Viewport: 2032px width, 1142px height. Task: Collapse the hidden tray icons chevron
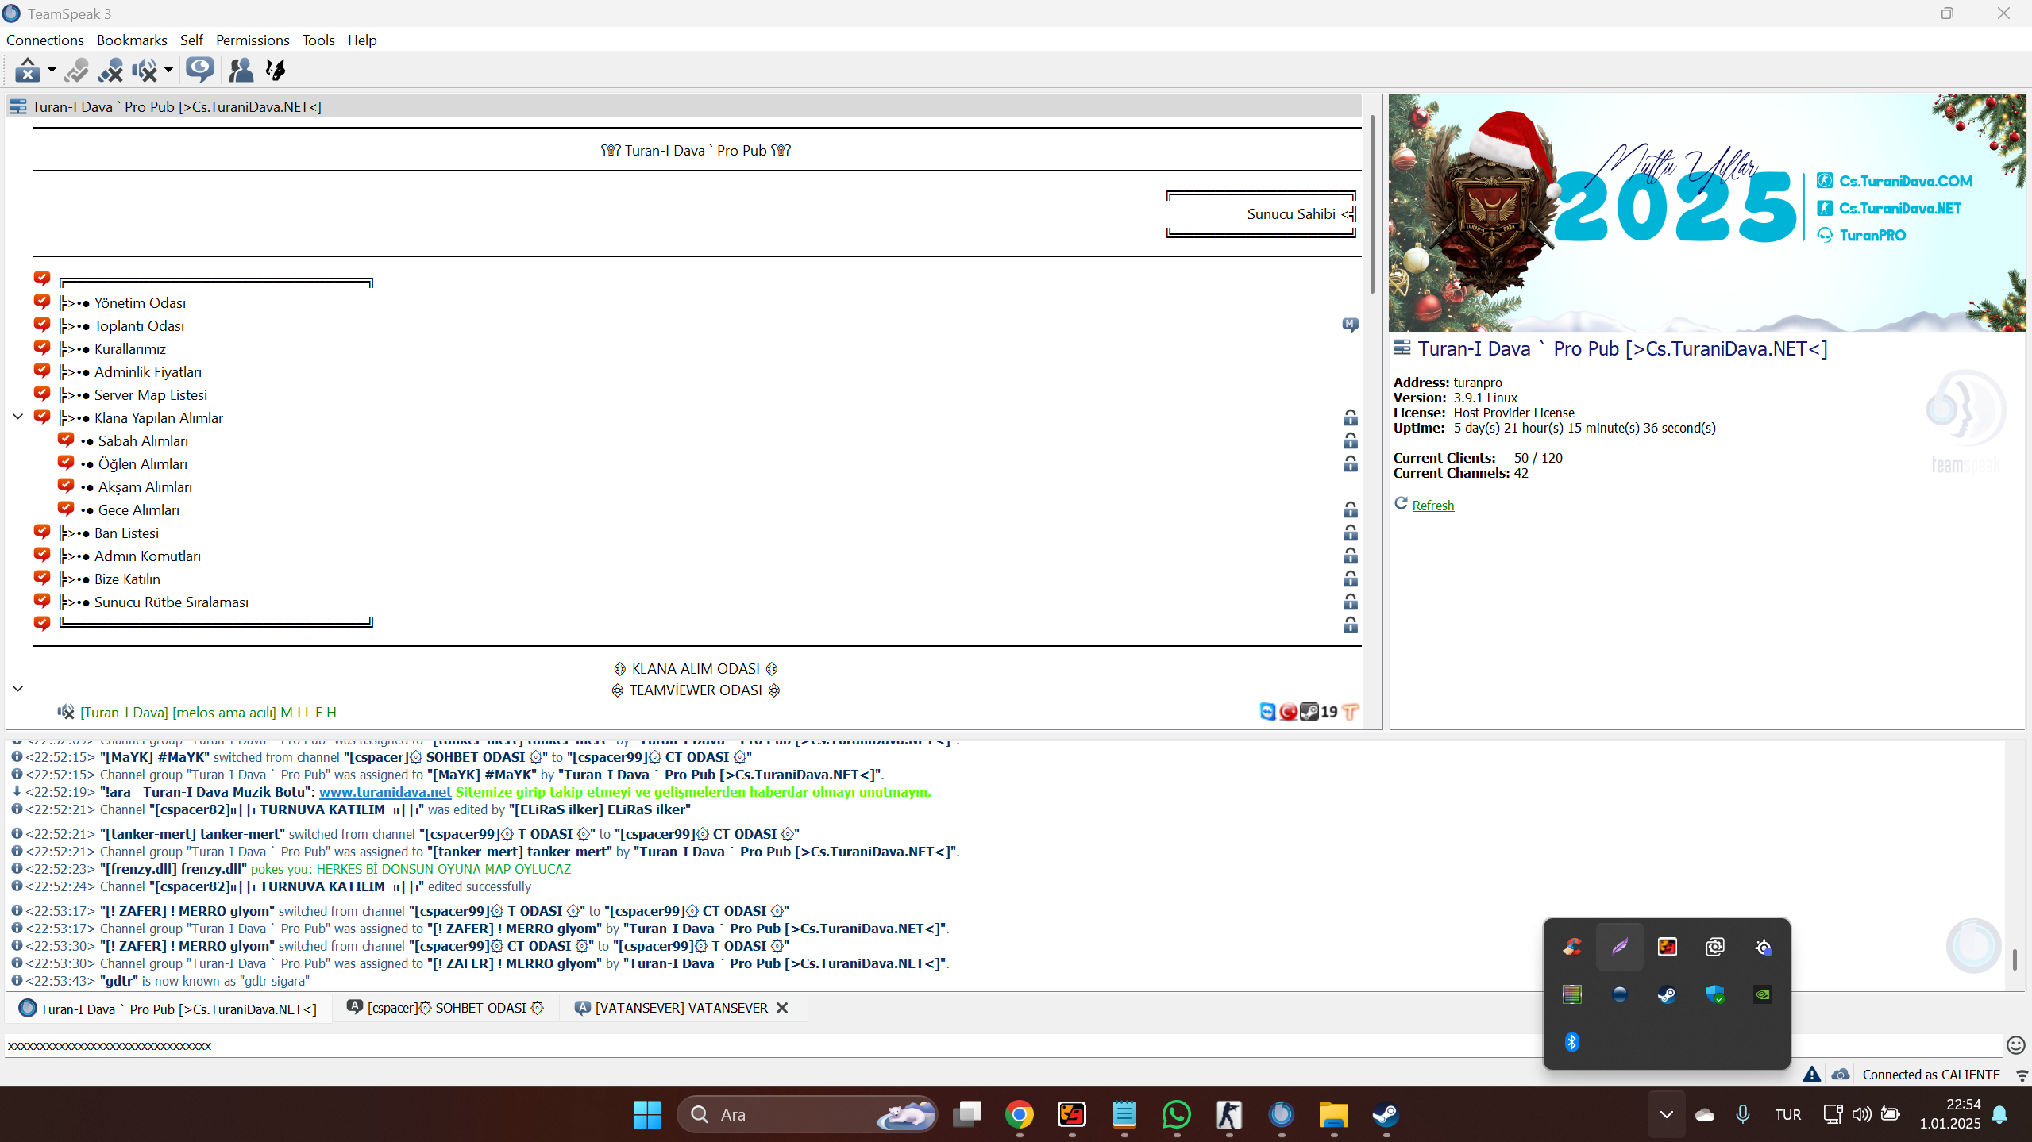click(1666, 1114)
